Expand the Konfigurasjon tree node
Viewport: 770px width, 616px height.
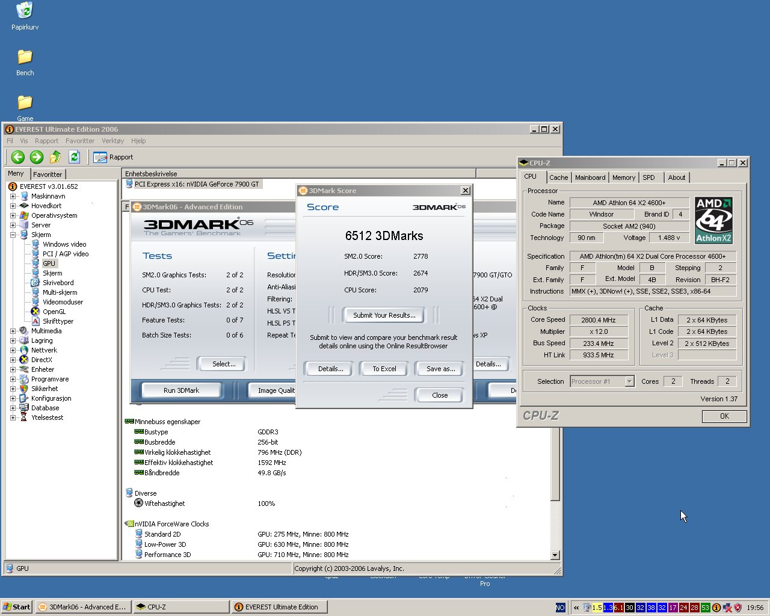pos(13,398)
